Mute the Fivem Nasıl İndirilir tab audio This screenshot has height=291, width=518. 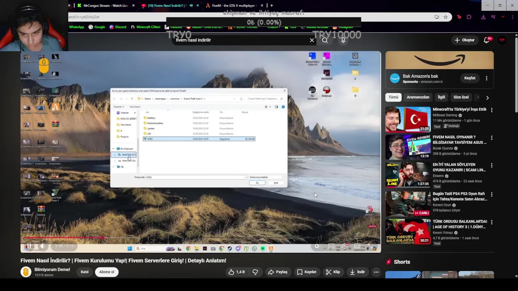(191, 6)
